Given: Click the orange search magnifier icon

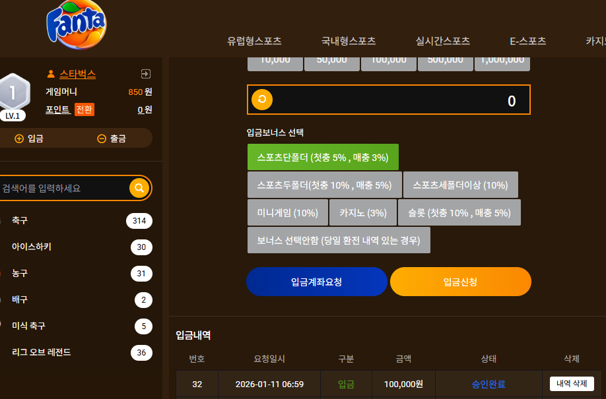Looking at the screenshot, I should point(139,188).
